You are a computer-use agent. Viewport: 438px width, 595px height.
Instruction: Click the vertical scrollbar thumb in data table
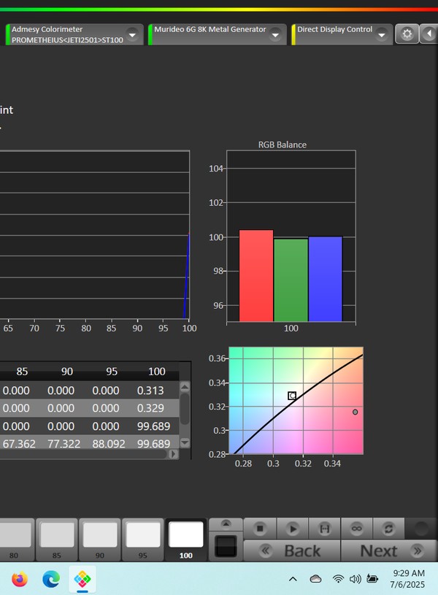tap(185, 409)
